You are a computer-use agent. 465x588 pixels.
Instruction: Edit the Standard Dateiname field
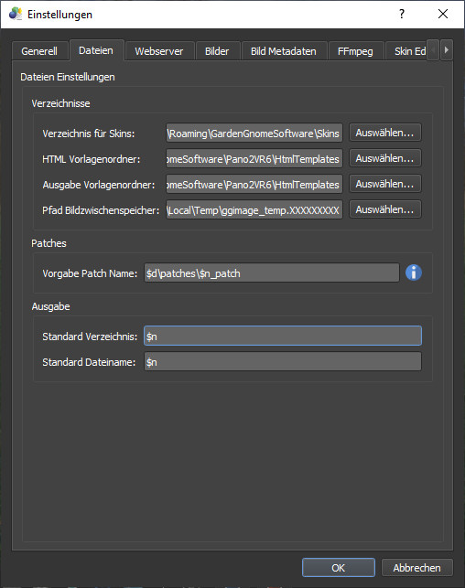tap(283, 361)
